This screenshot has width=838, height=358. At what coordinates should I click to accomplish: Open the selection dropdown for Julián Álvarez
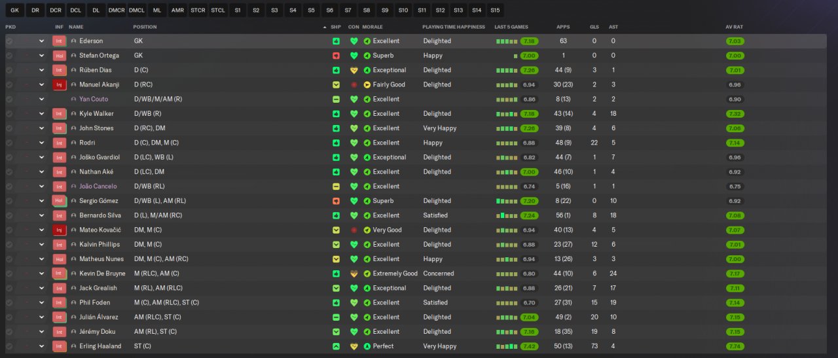(41, 317)
